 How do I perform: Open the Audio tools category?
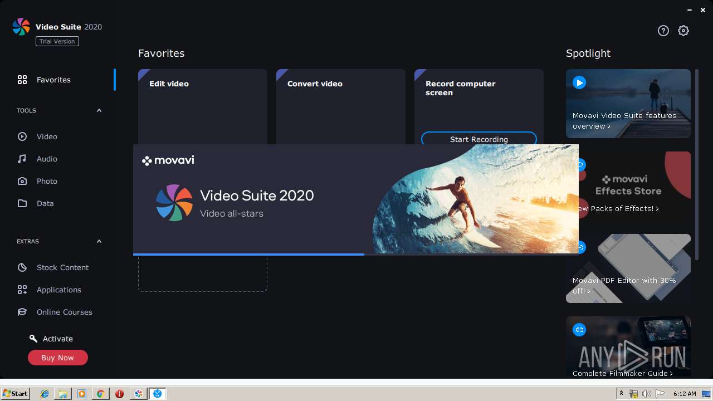tap(47, 159)
